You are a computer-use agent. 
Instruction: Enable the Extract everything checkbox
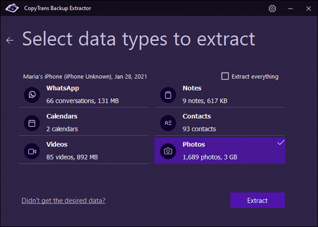tap(225, 76)
